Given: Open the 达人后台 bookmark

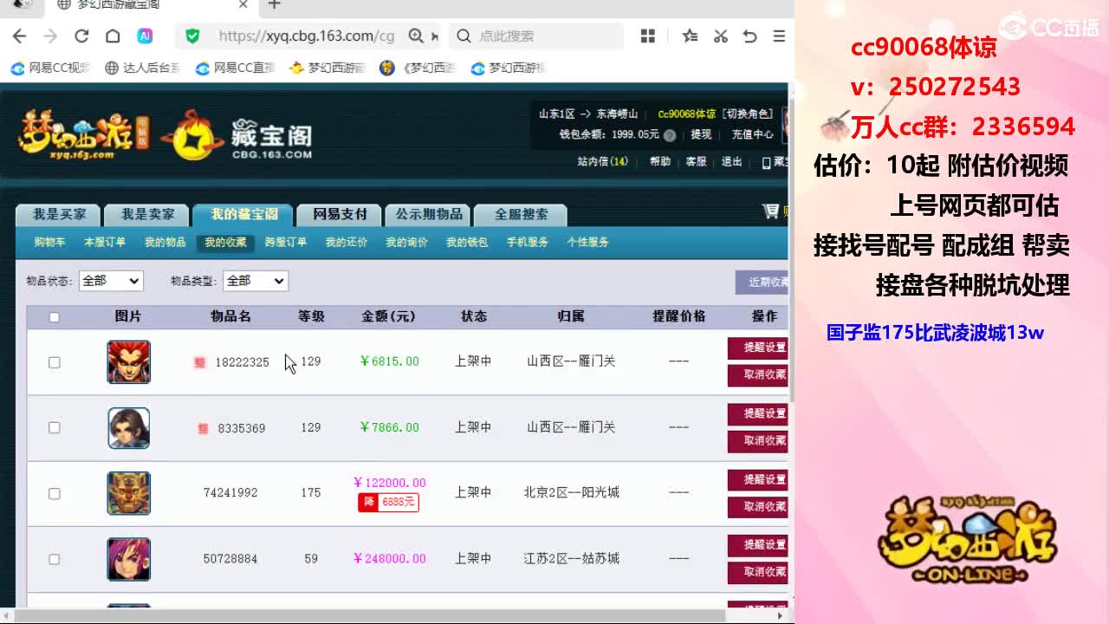Looking at the screenshot, I should pyautogui.click(x=142, y=68).
